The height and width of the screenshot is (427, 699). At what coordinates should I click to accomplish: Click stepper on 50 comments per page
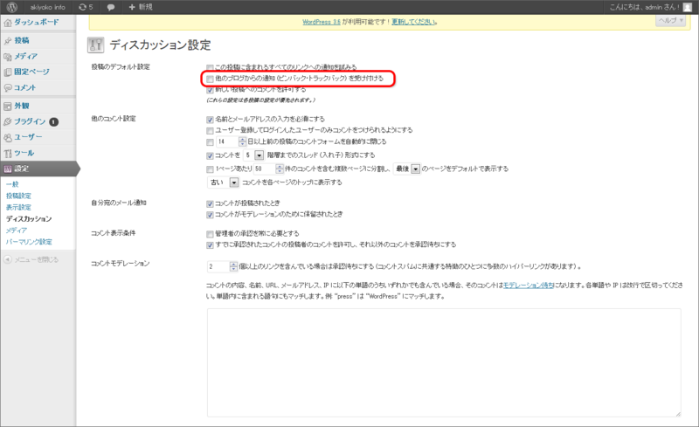pos(280,169)
